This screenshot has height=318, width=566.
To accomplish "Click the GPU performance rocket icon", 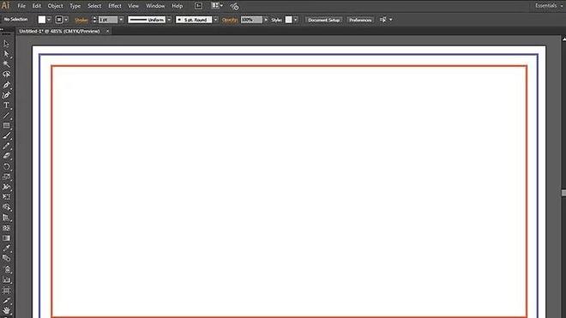I will point(235,6).
